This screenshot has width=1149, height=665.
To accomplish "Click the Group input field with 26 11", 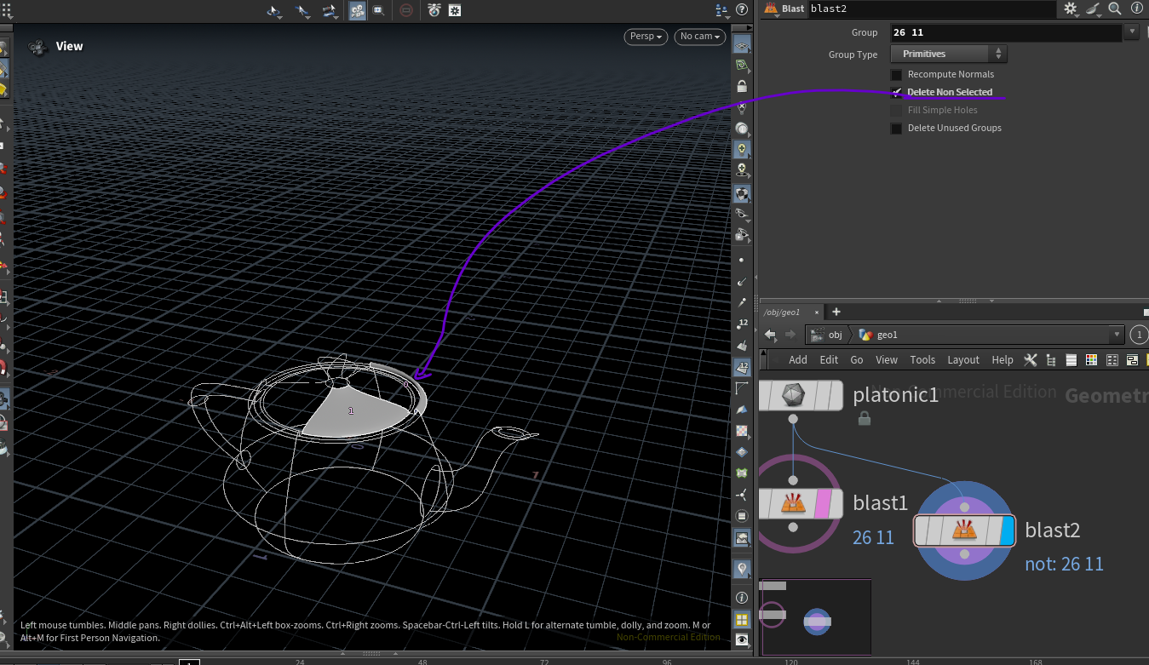I will tap(1006, 32).
